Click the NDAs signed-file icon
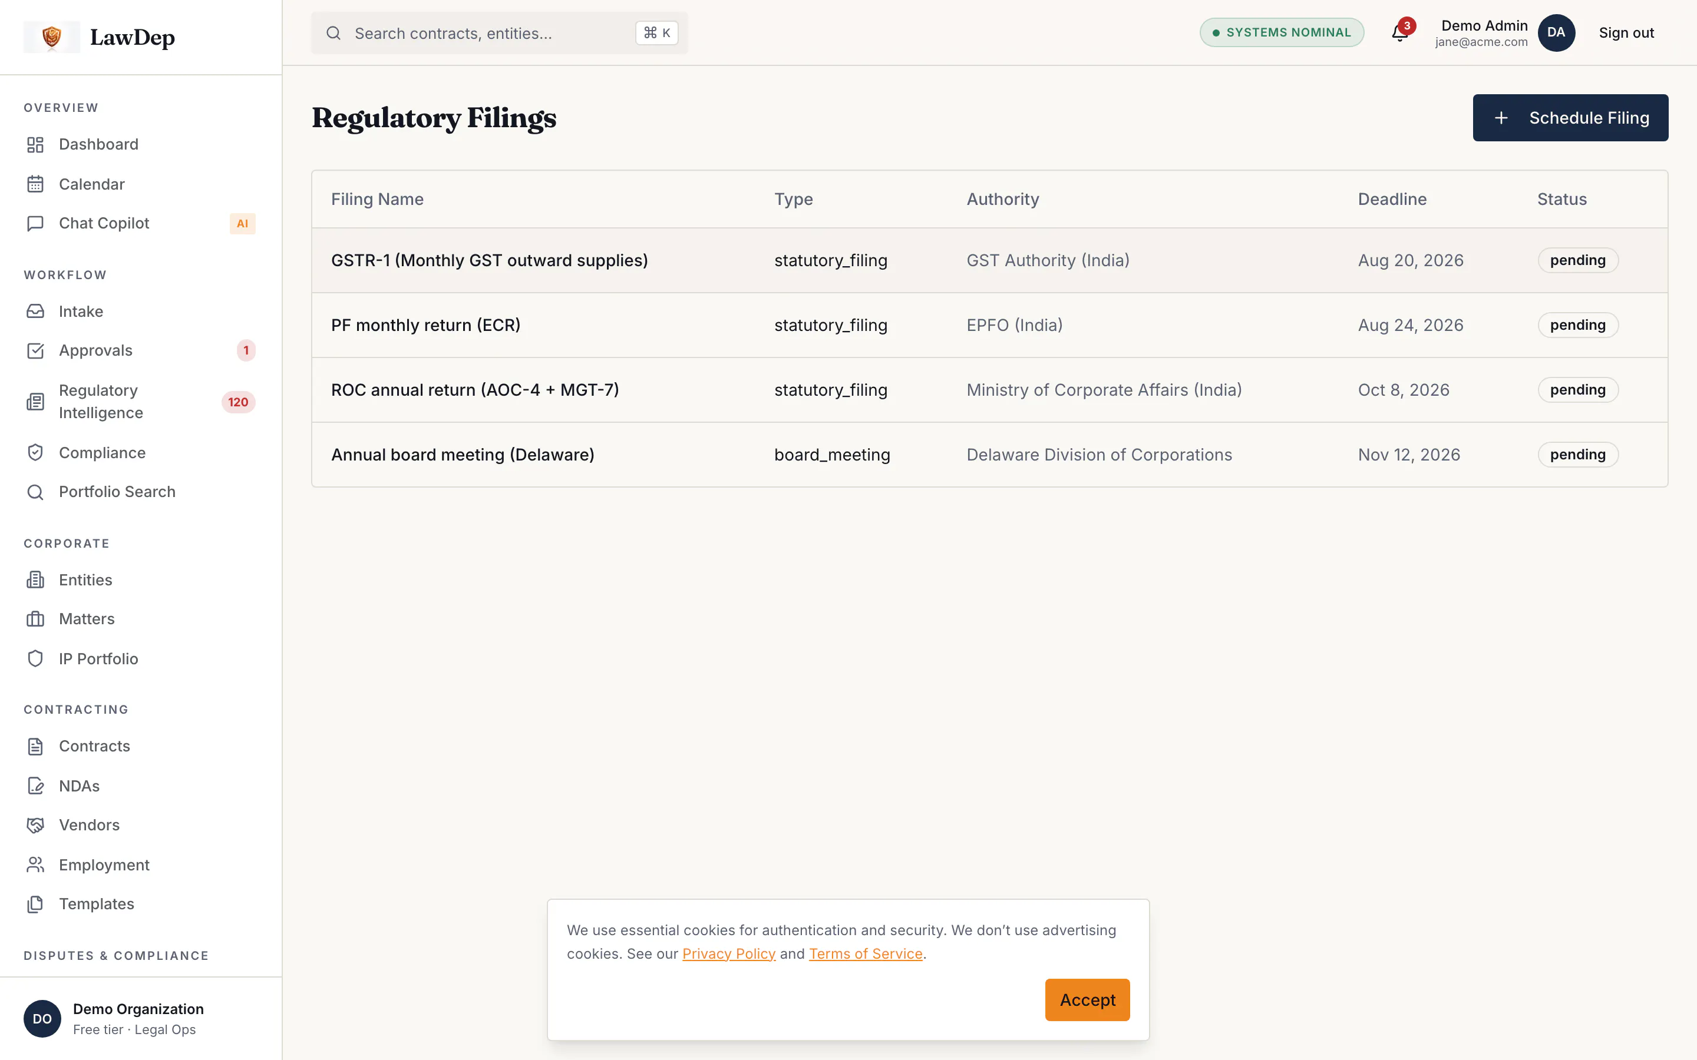The width and height of the screenshot is (1697, 1060). tap(35, 786)
